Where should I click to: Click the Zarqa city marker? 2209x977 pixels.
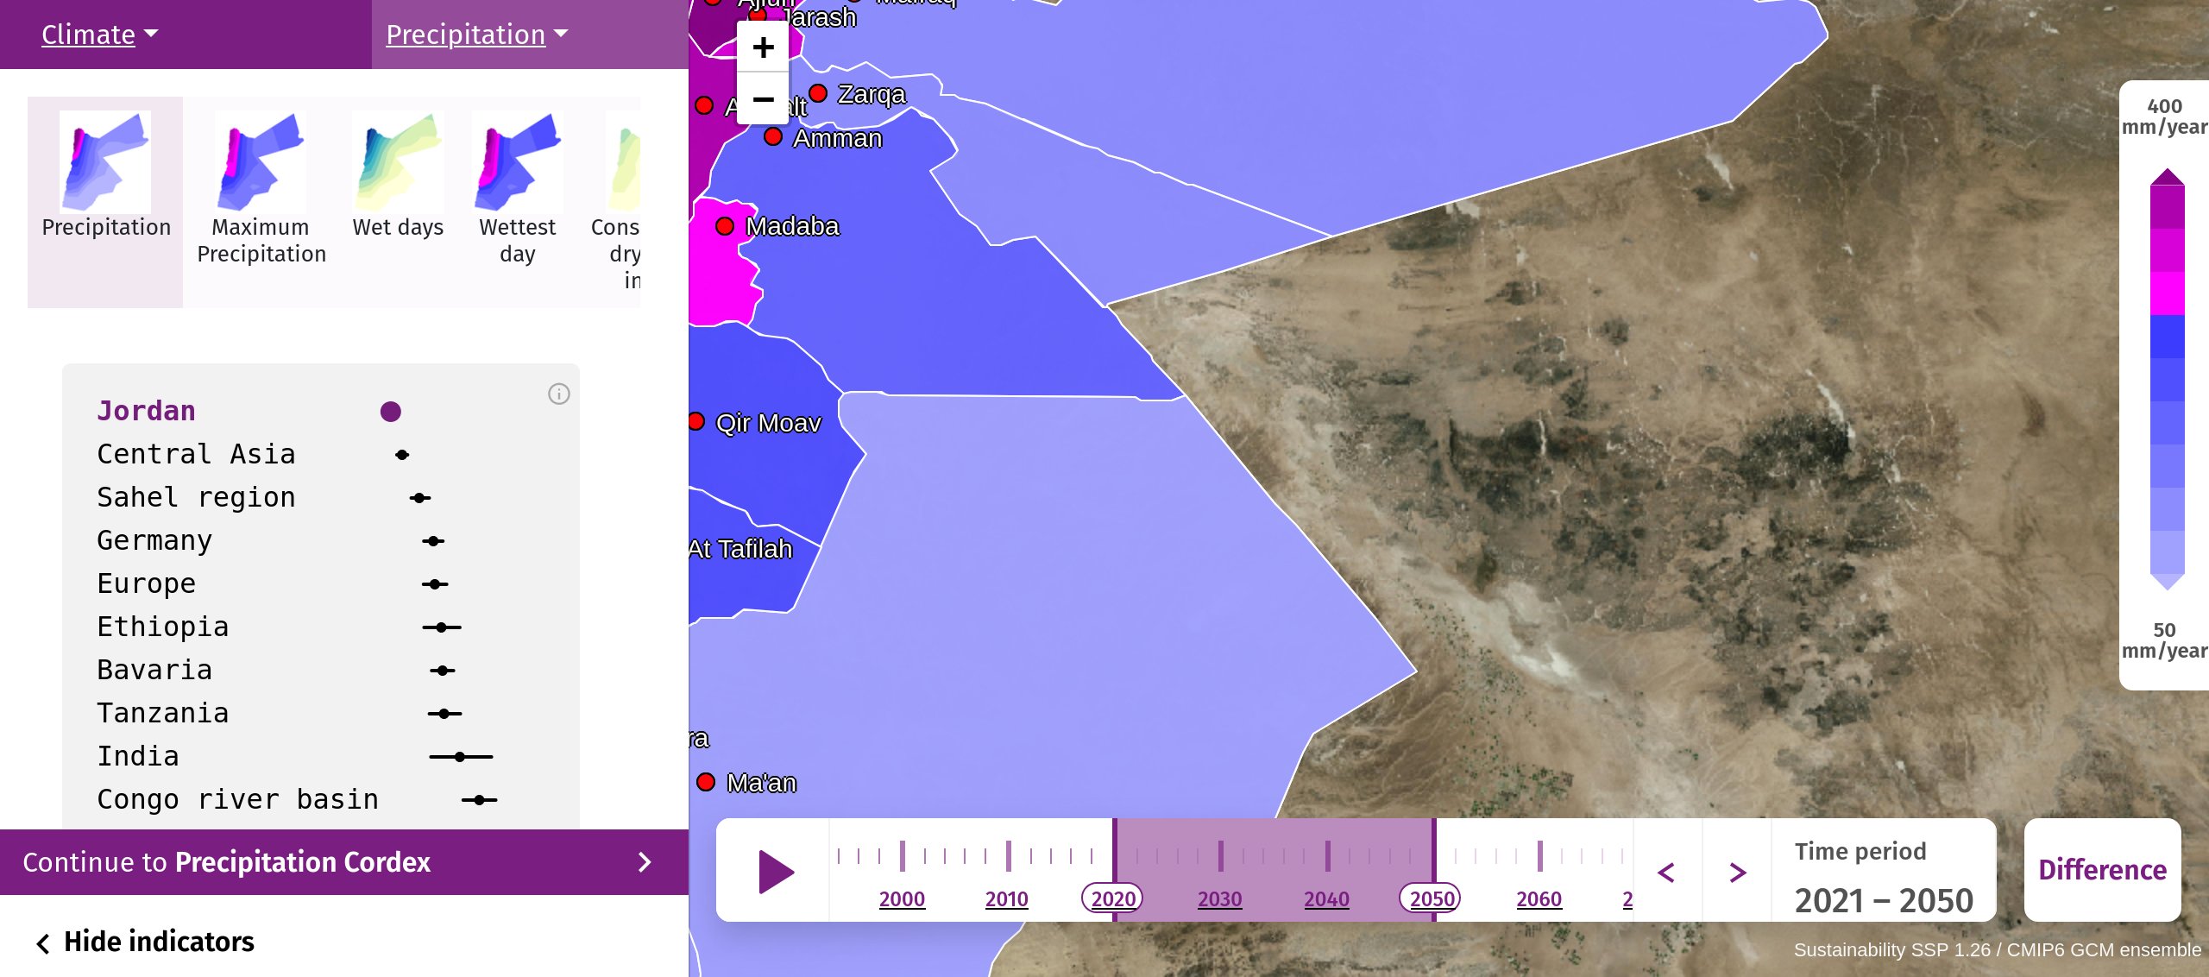(818, 93)
